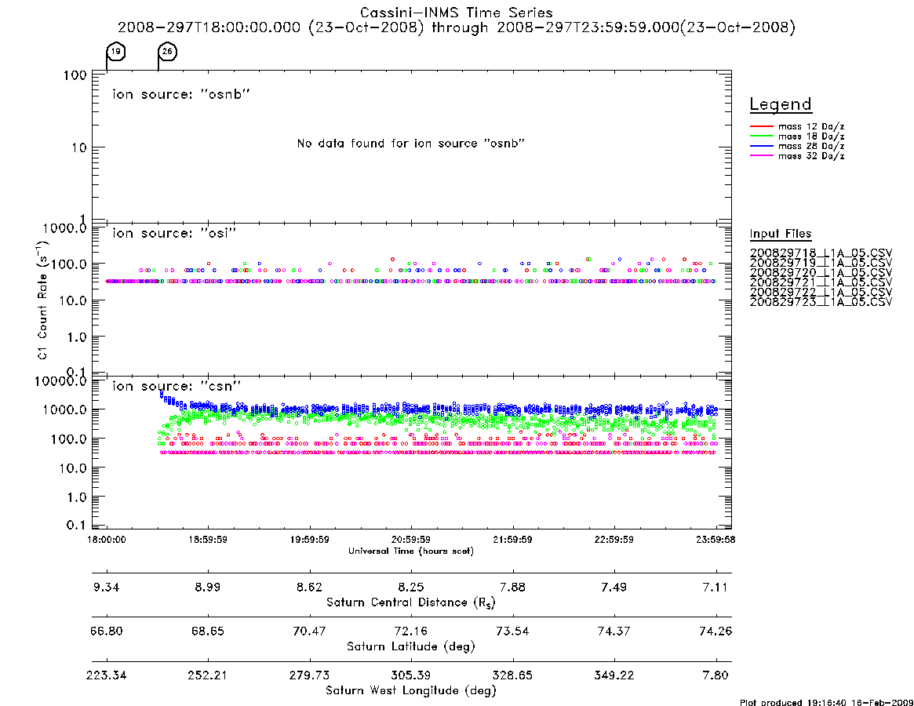Click the 7.49 central distance value
914x706 pixels.
tap(614, 587)
